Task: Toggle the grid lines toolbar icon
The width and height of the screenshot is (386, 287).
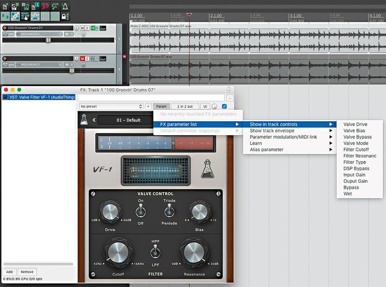Action: coord(45,16)
